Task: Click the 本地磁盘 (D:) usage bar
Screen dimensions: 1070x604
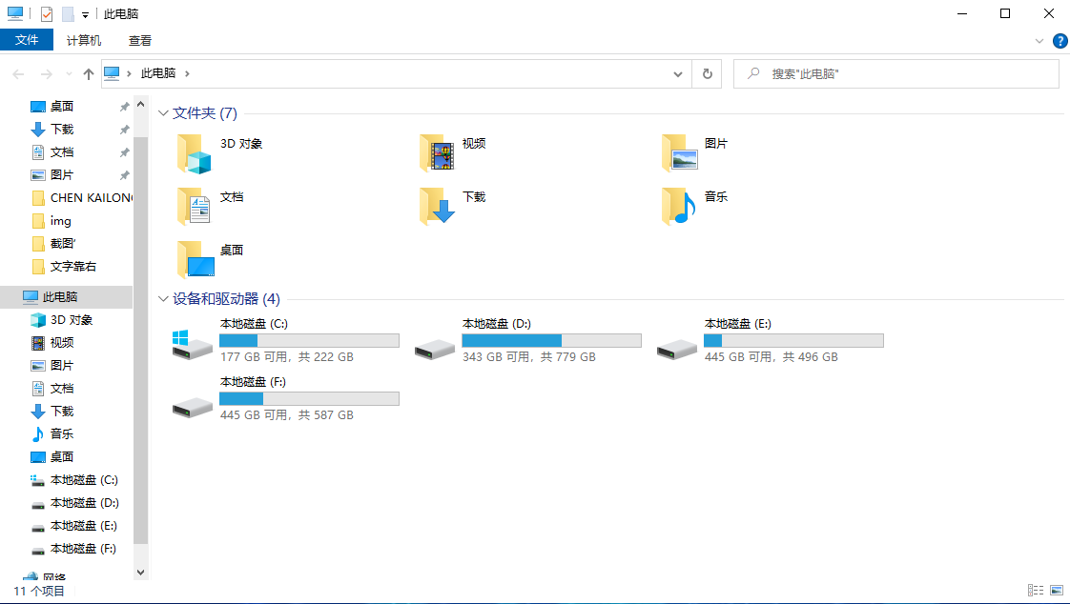Action: [x=551, y=340]
